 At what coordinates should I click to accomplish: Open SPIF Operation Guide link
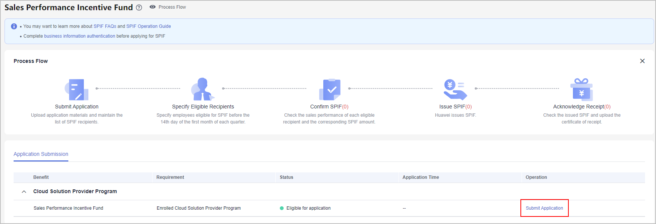(148, 26)
